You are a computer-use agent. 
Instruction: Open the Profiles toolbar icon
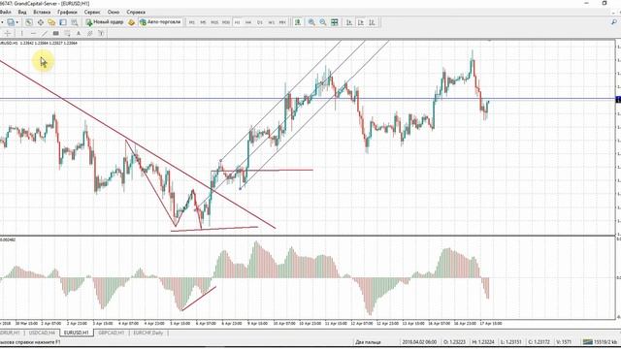coord(11,22)
